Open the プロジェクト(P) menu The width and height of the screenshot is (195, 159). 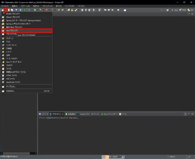pyautogui.click(x=47, y=6)
